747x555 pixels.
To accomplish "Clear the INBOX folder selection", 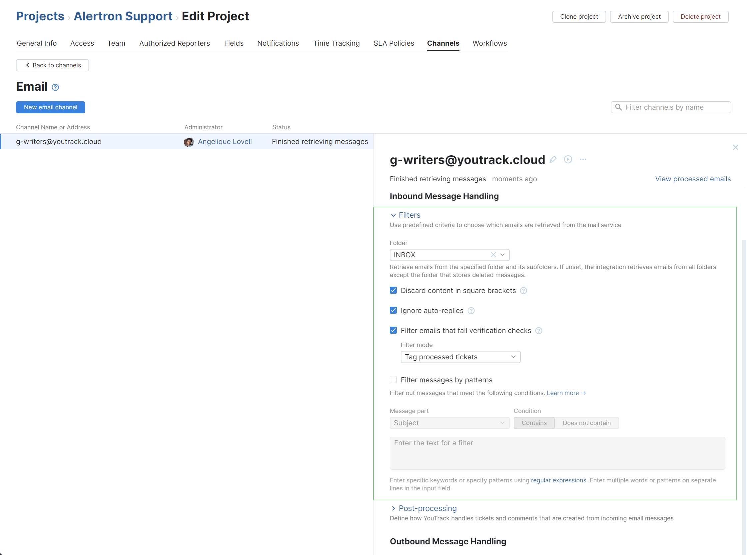I will (493, 255).
